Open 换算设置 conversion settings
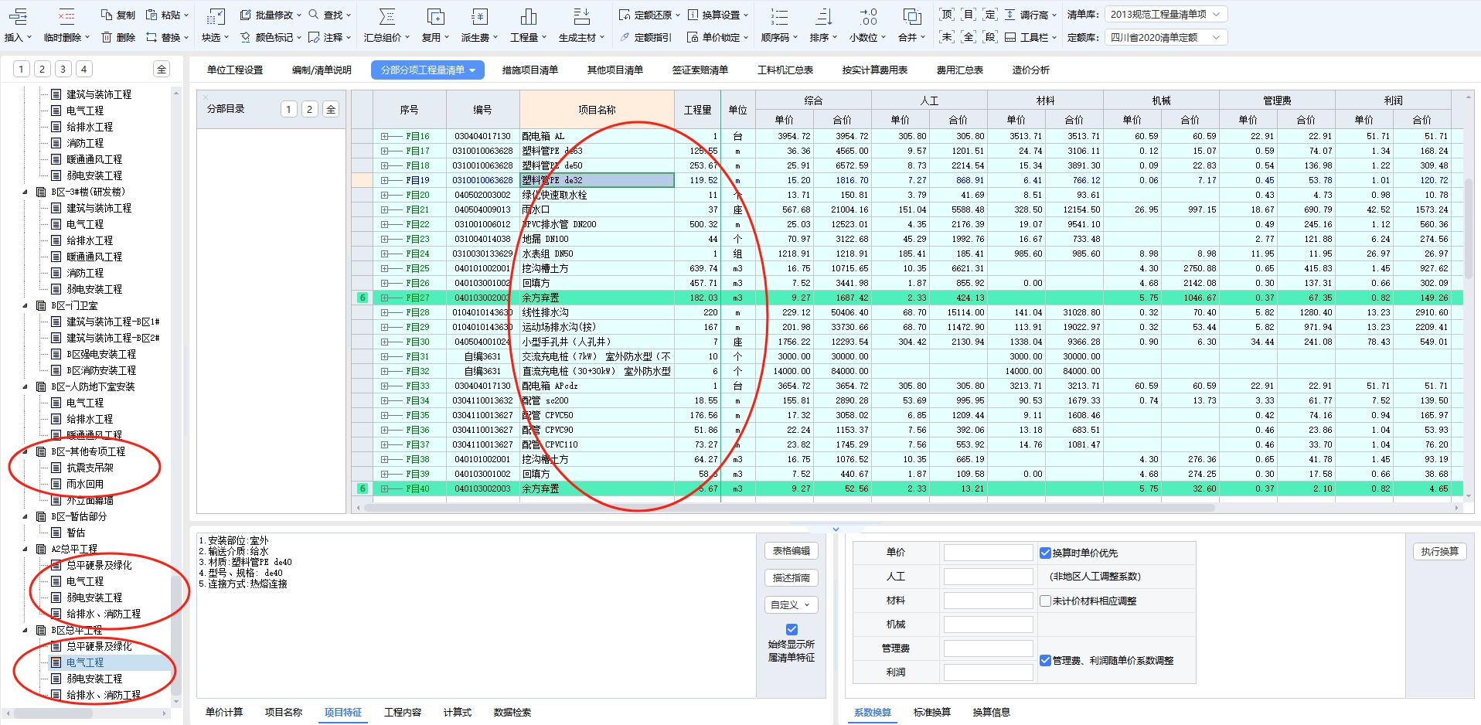 coord(718,15)
